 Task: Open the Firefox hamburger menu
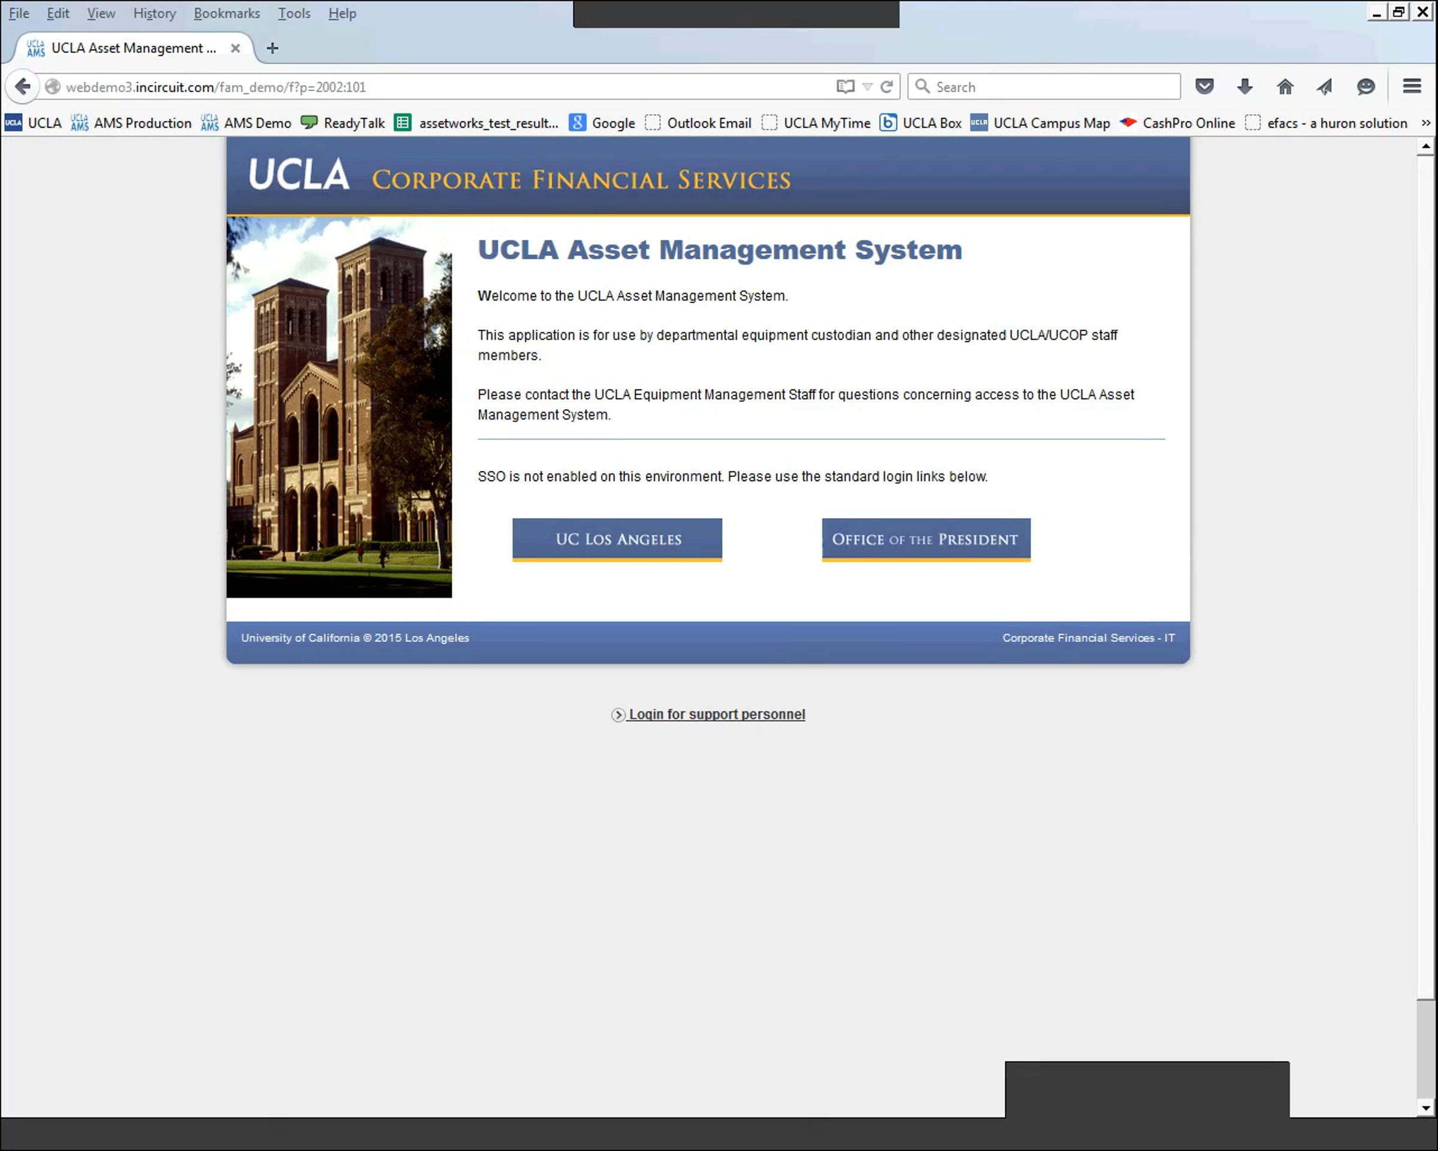[1411, 87]
